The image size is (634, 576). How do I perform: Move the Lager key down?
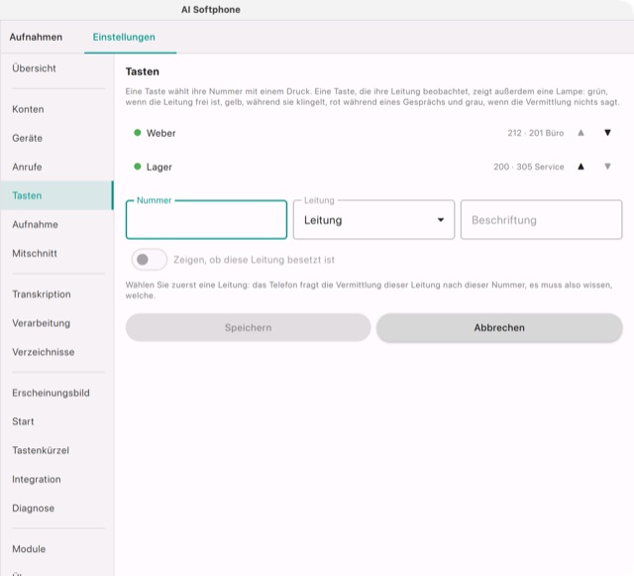click(x=607, y=167)
